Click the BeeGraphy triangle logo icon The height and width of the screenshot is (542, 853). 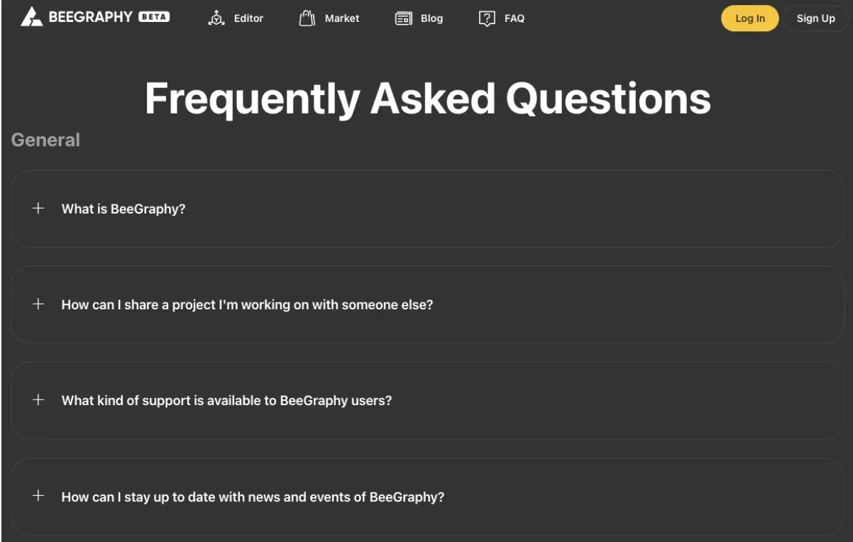click(30, 17)
